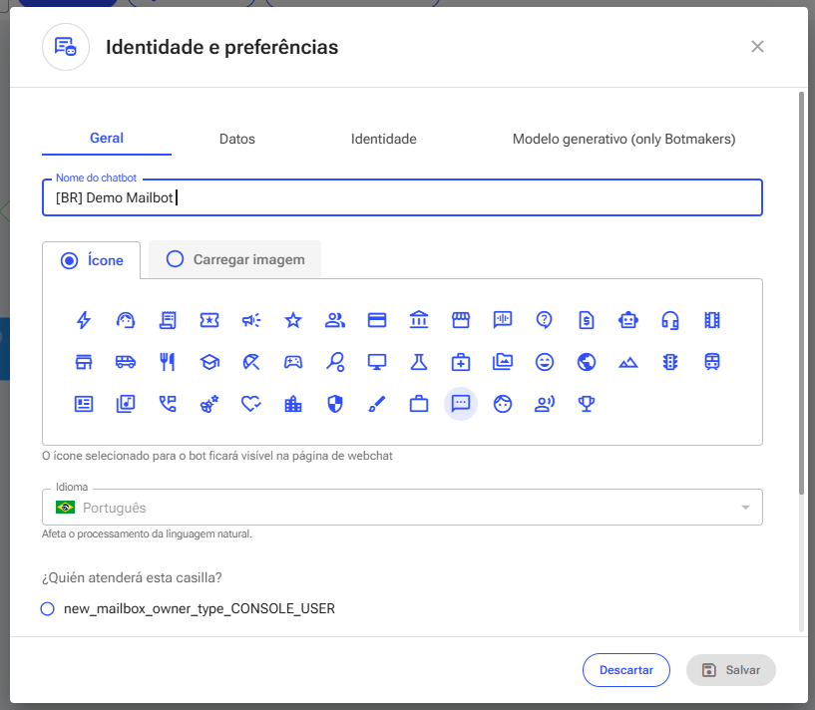The height and width of the screenshot is (710, 815).
Task: Select the lightning bolt icon
Action: [84, 320]
